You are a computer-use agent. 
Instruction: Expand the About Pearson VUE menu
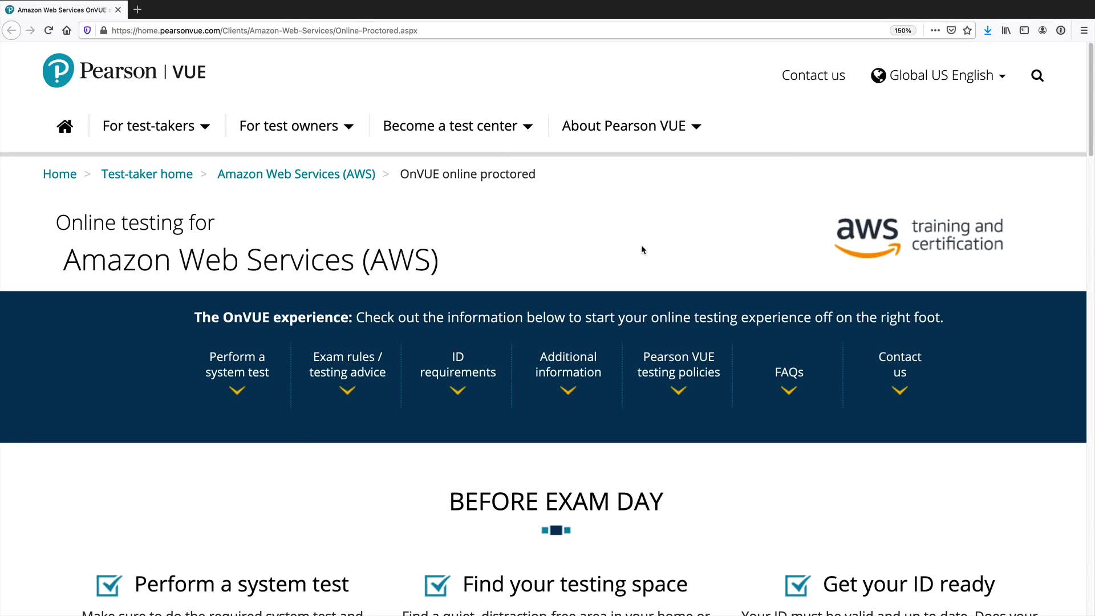click(631, 126)
